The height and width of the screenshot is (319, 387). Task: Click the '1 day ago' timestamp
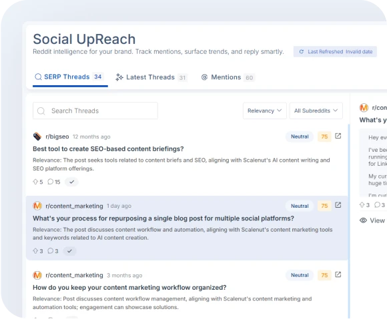click(119, 206)
